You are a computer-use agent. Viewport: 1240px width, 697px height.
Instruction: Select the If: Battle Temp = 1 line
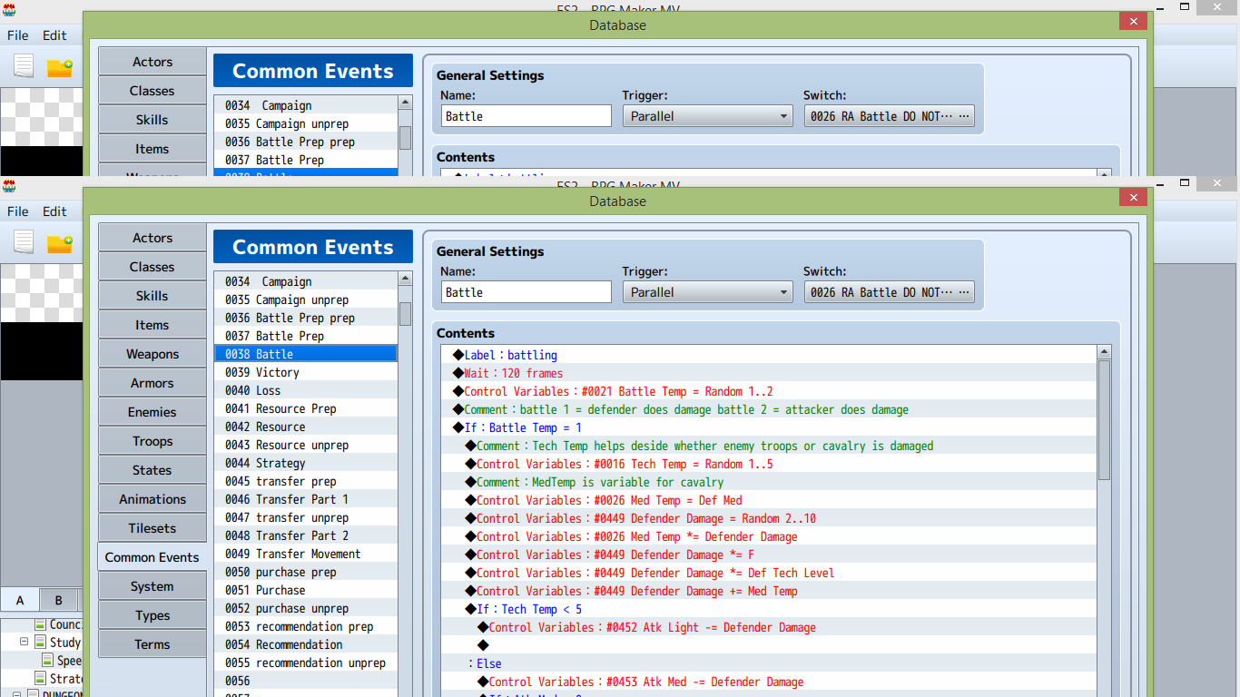[x=769, y=427]
